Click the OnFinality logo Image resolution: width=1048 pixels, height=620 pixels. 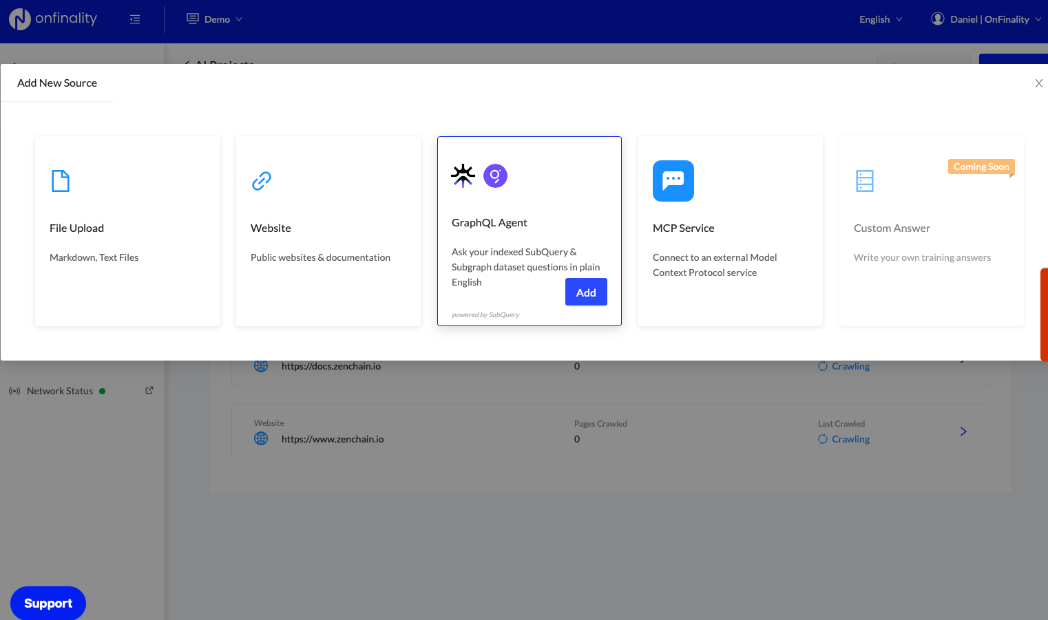tap(53, 19)
